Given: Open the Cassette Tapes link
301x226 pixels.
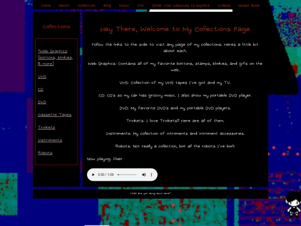Looking at the screenshot, I should (55, 115).
